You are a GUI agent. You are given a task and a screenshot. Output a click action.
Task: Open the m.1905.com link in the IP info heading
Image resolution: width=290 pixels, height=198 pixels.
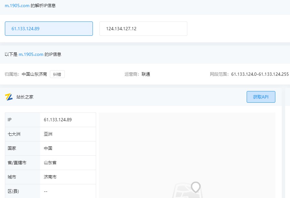coord(31,54)
